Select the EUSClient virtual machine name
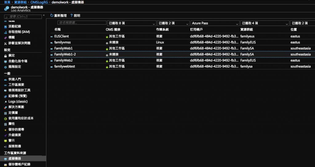The height and width of the screenshot is (167, 315). (x=62, y=36)
